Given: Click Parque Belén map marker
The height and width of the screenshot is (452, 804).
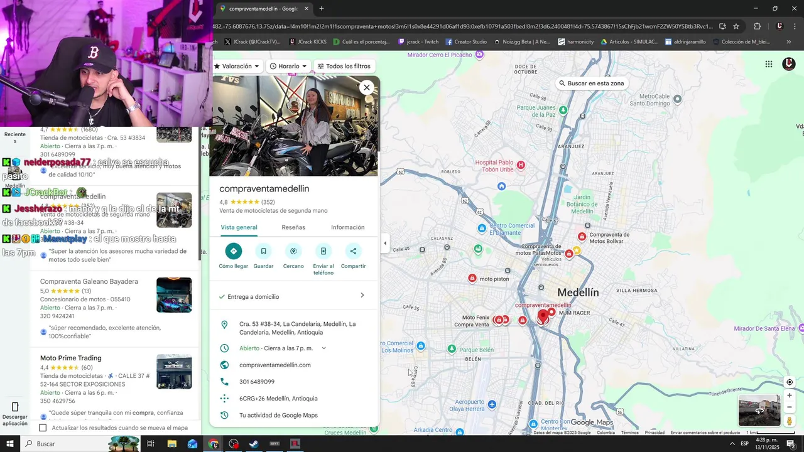Looking at the screenshot, I should [x=452, y=348].
